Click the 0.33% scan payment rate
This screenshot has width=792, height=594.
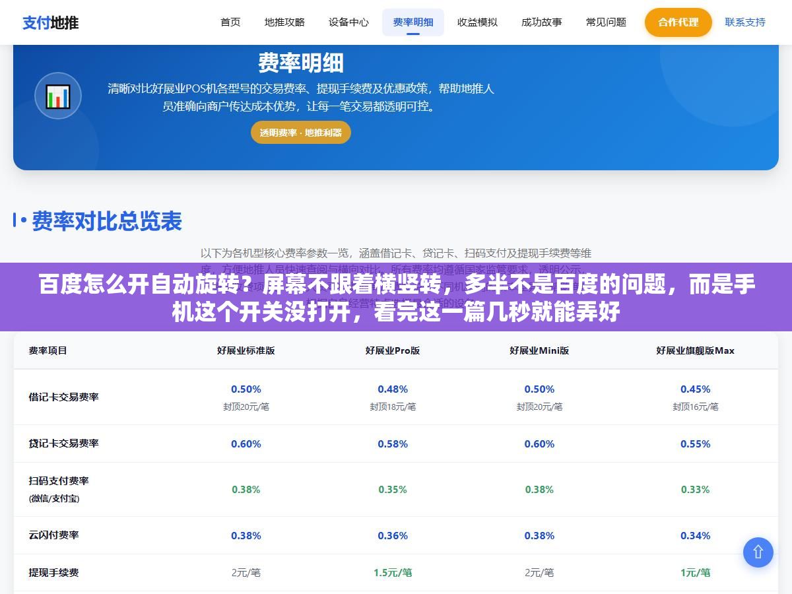tap(695, 490)
